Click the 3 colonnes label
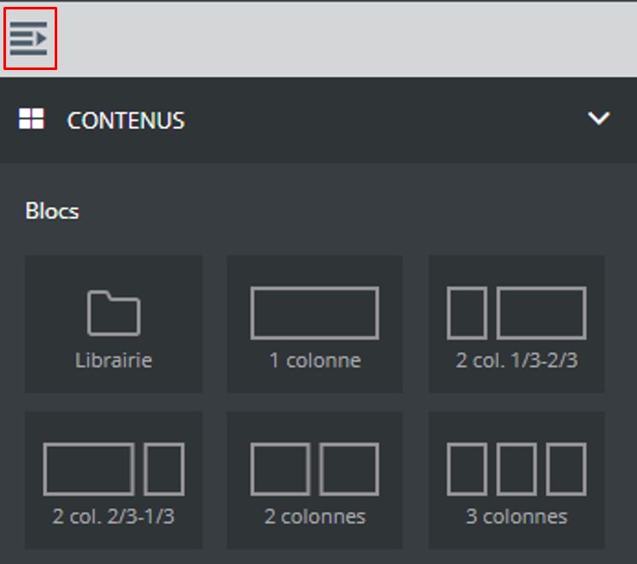Viewport: 637px width, 564px height. [517, 516]
